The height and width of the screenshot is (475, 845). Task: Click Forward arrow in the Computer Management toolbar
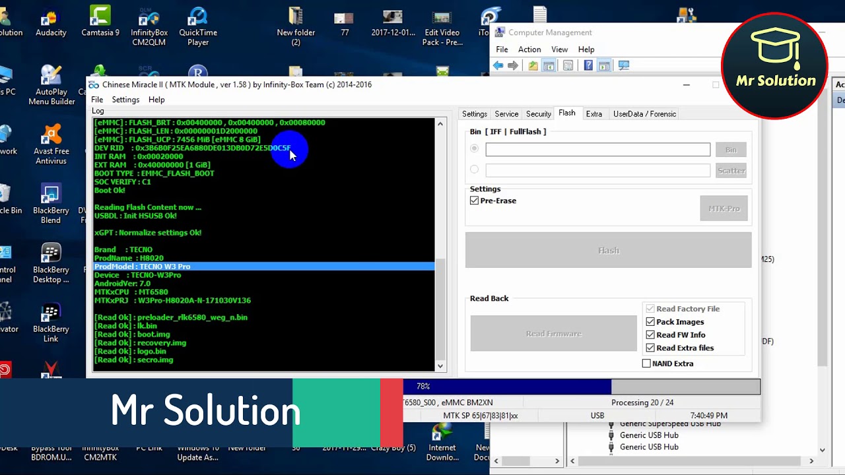point(513,65)
